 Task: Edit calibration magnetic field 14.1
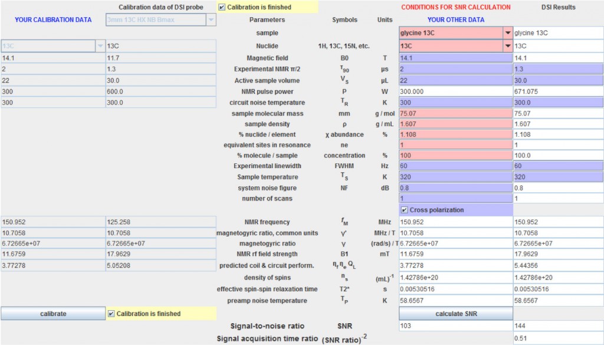click(53, 58)
